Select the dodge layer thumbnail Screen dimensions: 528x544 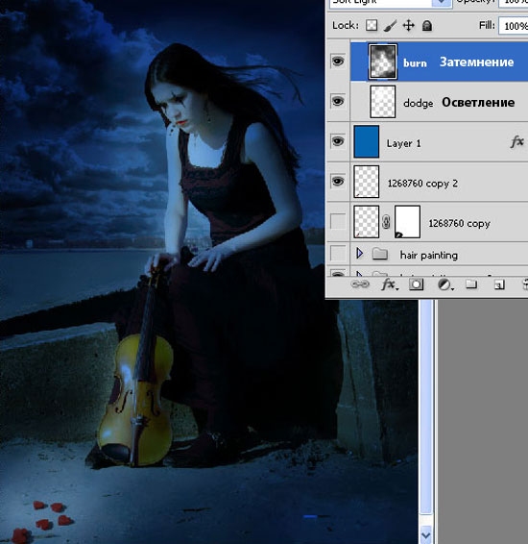click(383, 102)
